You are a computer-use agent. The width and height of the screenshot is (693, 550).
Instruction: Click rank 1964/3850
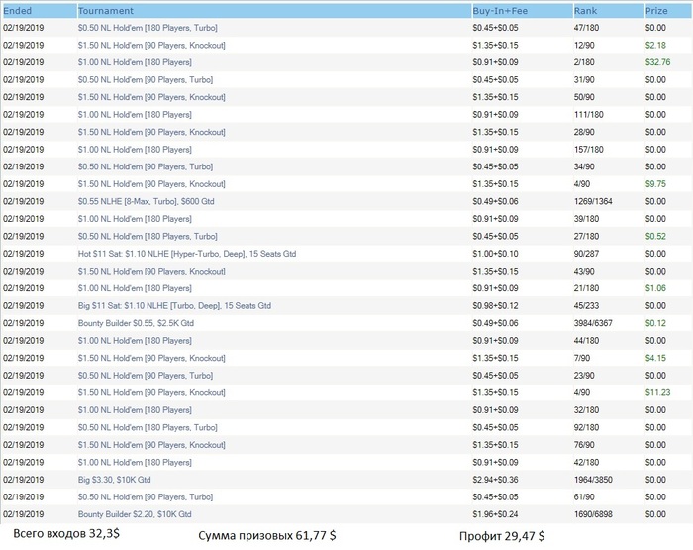[593, 480]
